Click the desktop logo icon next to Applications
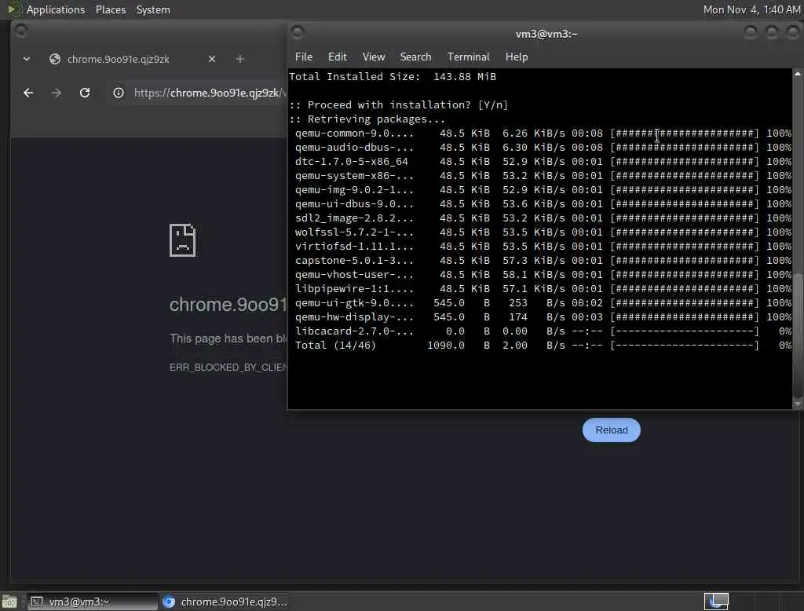Viewport: 804px width, 611px height. click(14, 9)
